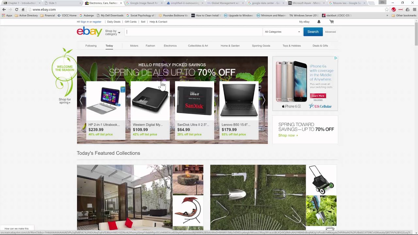
Task: Open the Apps bookmarks shortcut
Action: pos(7,15)
